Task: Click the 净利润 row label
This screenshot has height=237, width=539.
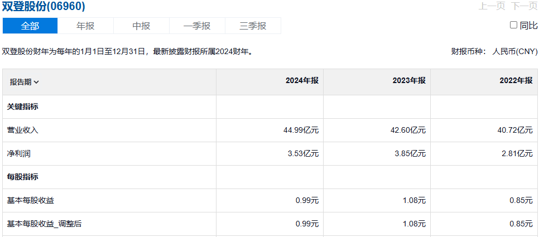Action: [x=18, y=153]
